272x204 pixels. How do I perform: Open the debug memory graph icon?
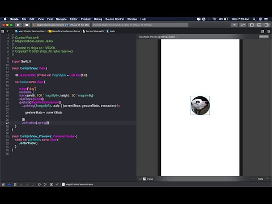[45, 184]
